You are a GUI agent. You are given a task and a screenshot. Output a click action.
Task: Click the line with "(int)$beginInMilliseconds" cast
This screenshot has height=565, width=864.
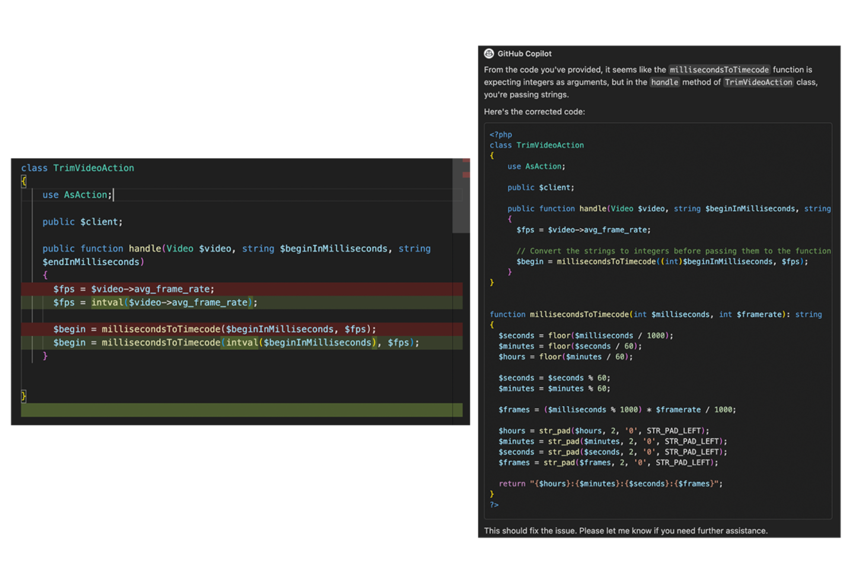coord(662,262)
